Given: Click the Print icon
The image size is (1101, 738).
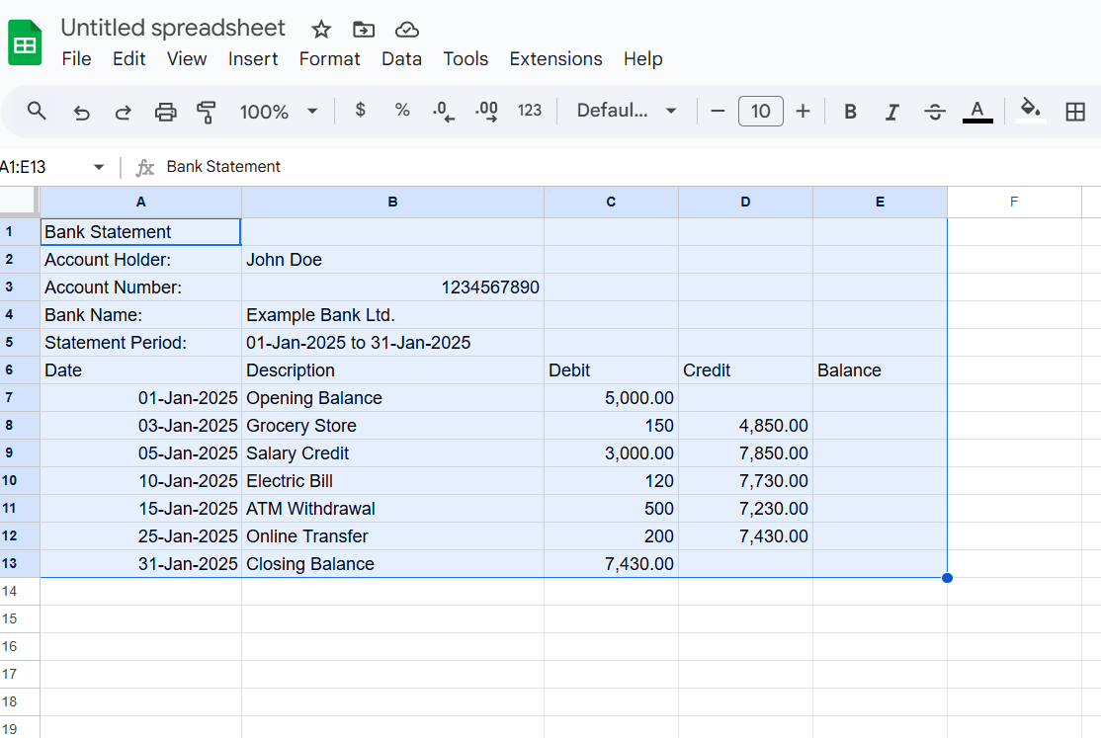Looking at the screenshot, I should point(165,111).
